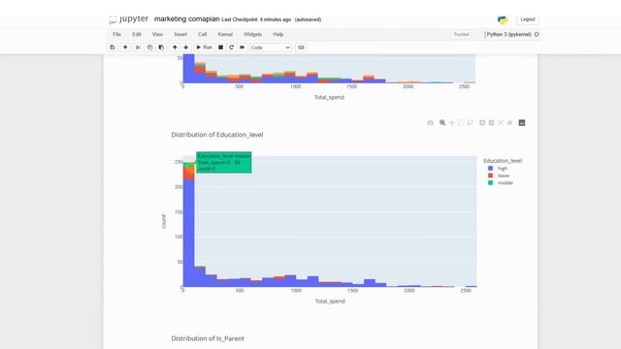621x349 pixels.
Task: Open the Insert menu
Action: pos(180,35)
